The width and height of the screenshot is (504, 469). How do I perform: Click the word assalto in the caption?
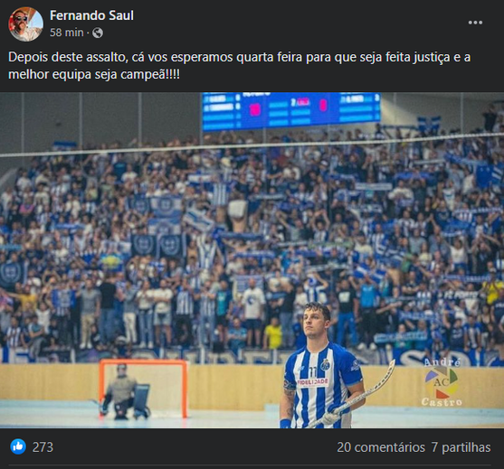click(105, 57)
